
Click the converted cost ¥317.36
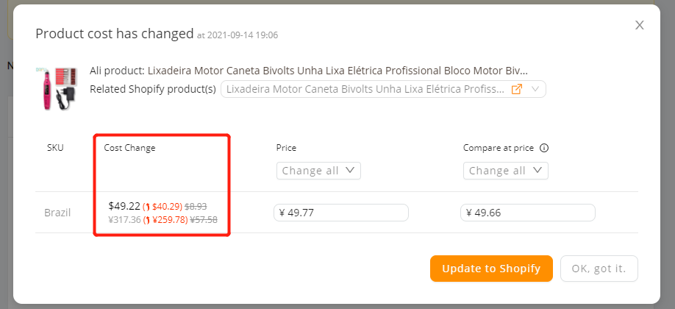pos(125,220)
